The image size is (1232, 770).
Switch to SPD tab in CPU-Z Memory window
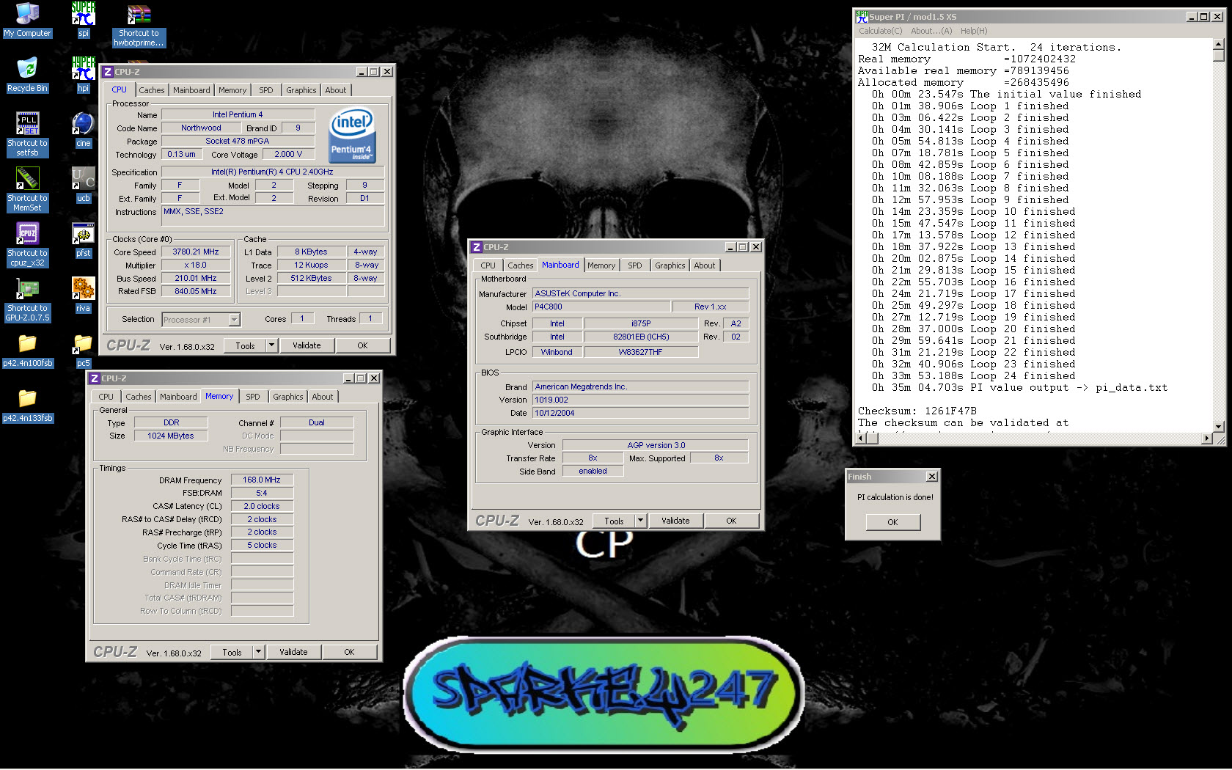point(252,397)
